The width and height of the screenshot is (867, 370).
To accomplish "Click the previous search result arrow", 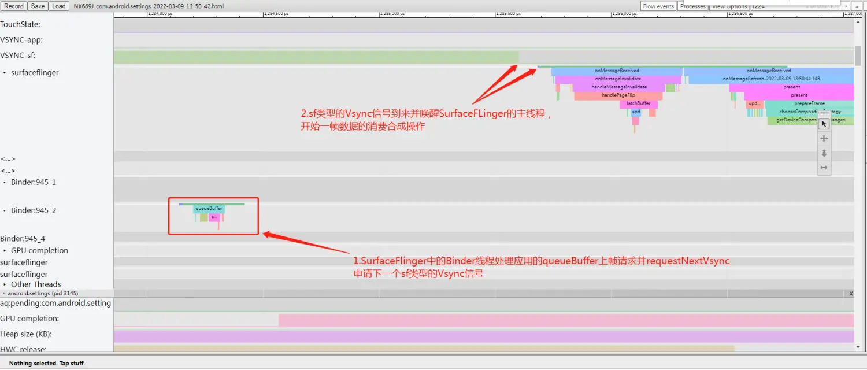I will (x=833, y=6).
